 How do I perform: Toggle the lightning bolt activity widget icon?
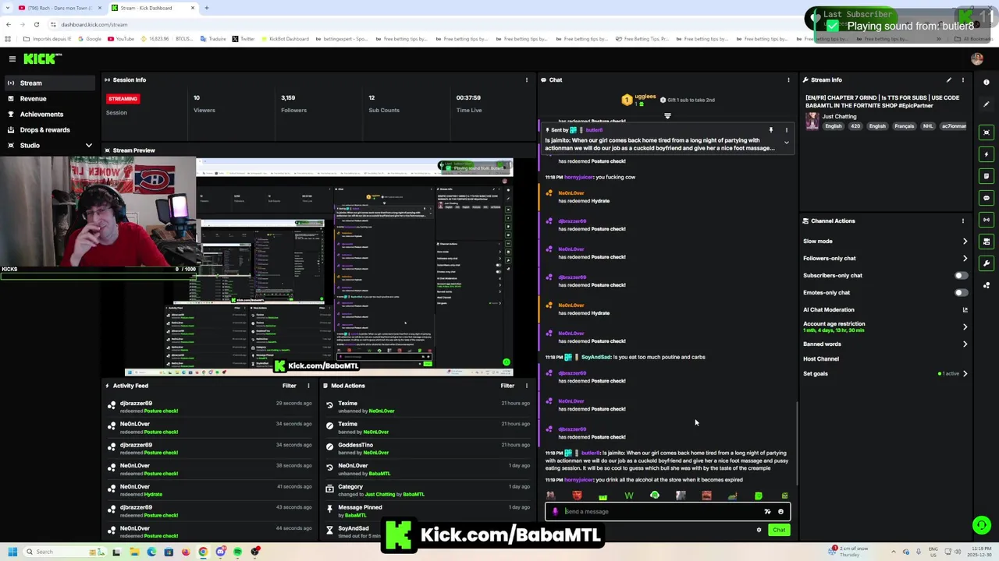click(x=987, y=154)
